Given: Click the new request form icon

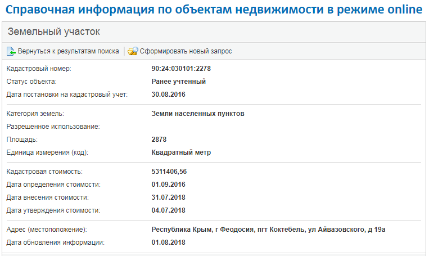Looking at the screenshot, I should [x=133, y=51].
